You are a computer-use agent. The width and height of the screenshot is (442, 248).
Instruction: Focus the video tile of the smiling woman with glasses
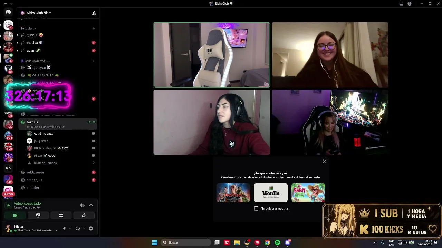pos(330,55)
